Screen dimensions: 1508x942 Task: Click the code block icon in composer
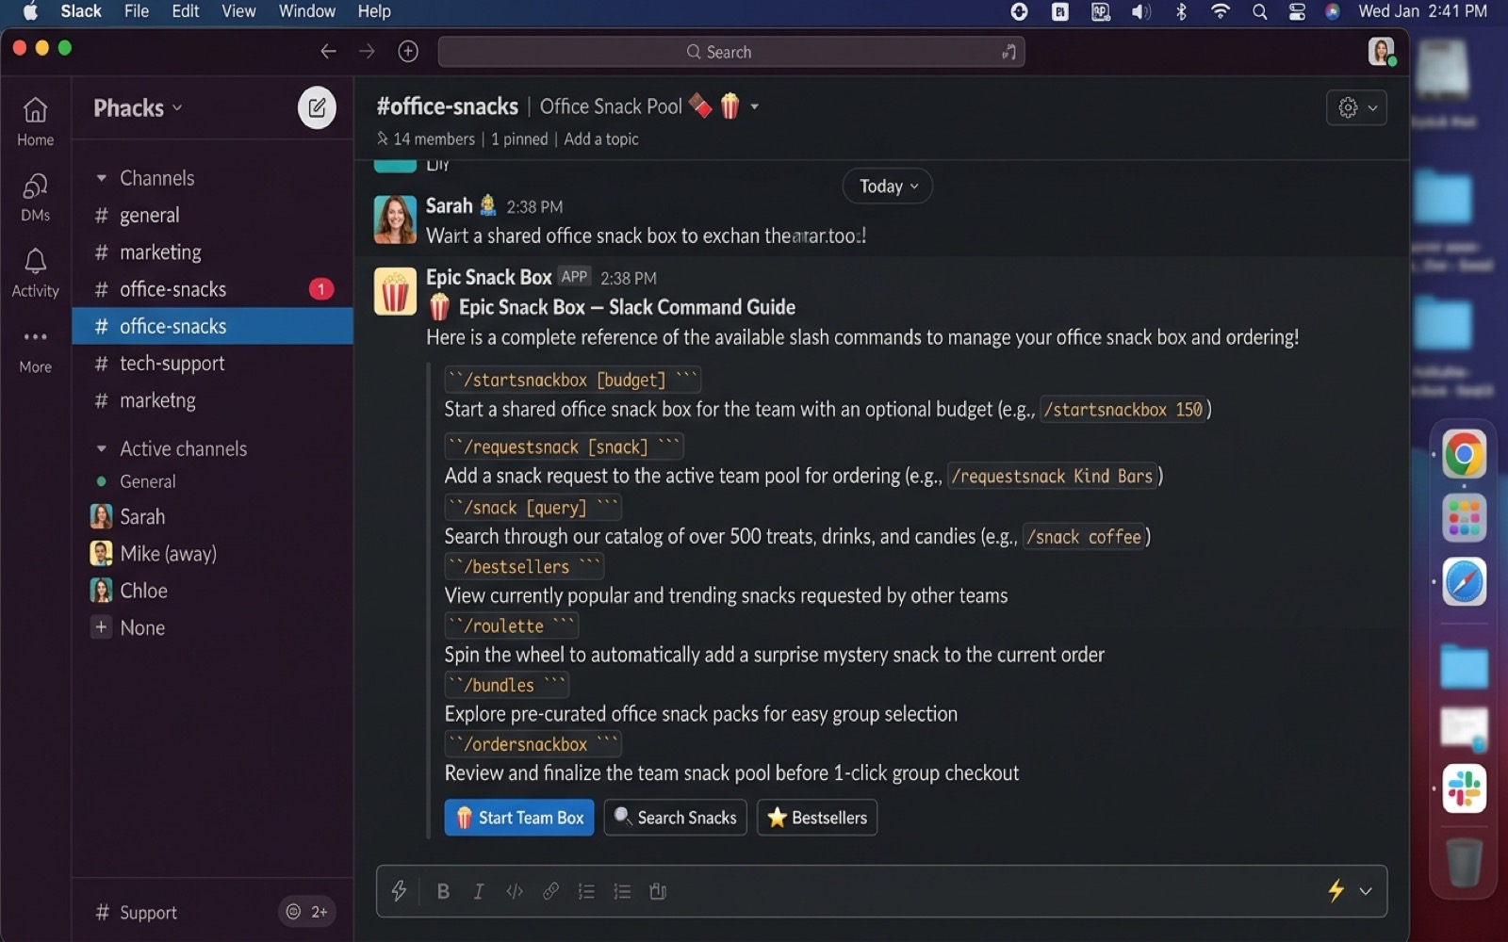click(658, 891)
